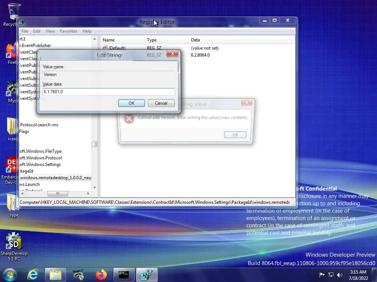Select the oft.Windows.Settings tree key
This screenshot has width=377, height=282.
click(40, 164)
